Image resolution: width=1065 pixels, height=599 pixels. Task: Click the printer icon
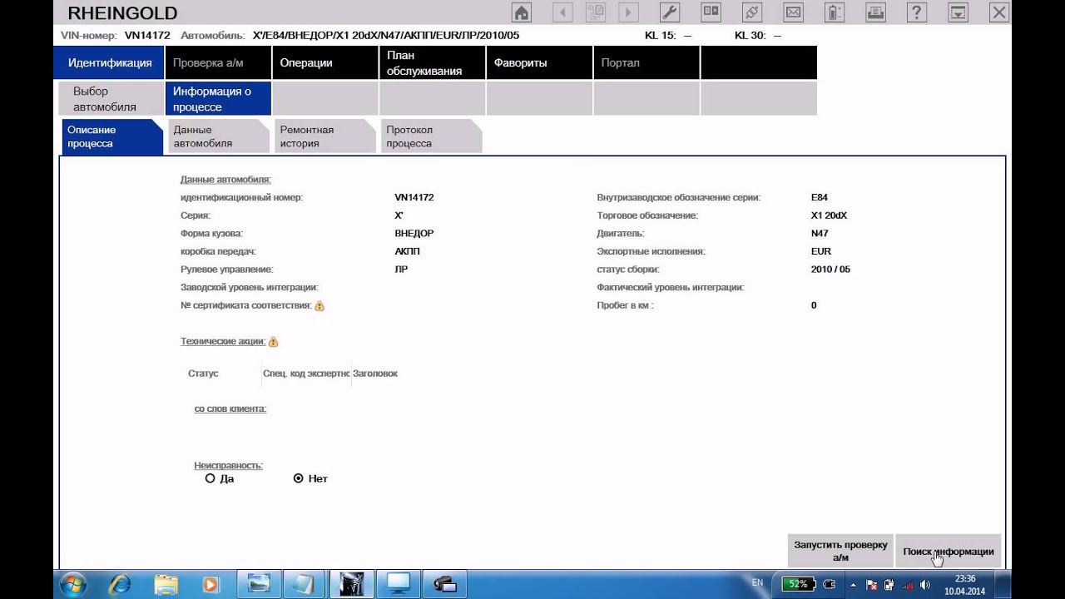pyautogui.click(x=876, y=12)
